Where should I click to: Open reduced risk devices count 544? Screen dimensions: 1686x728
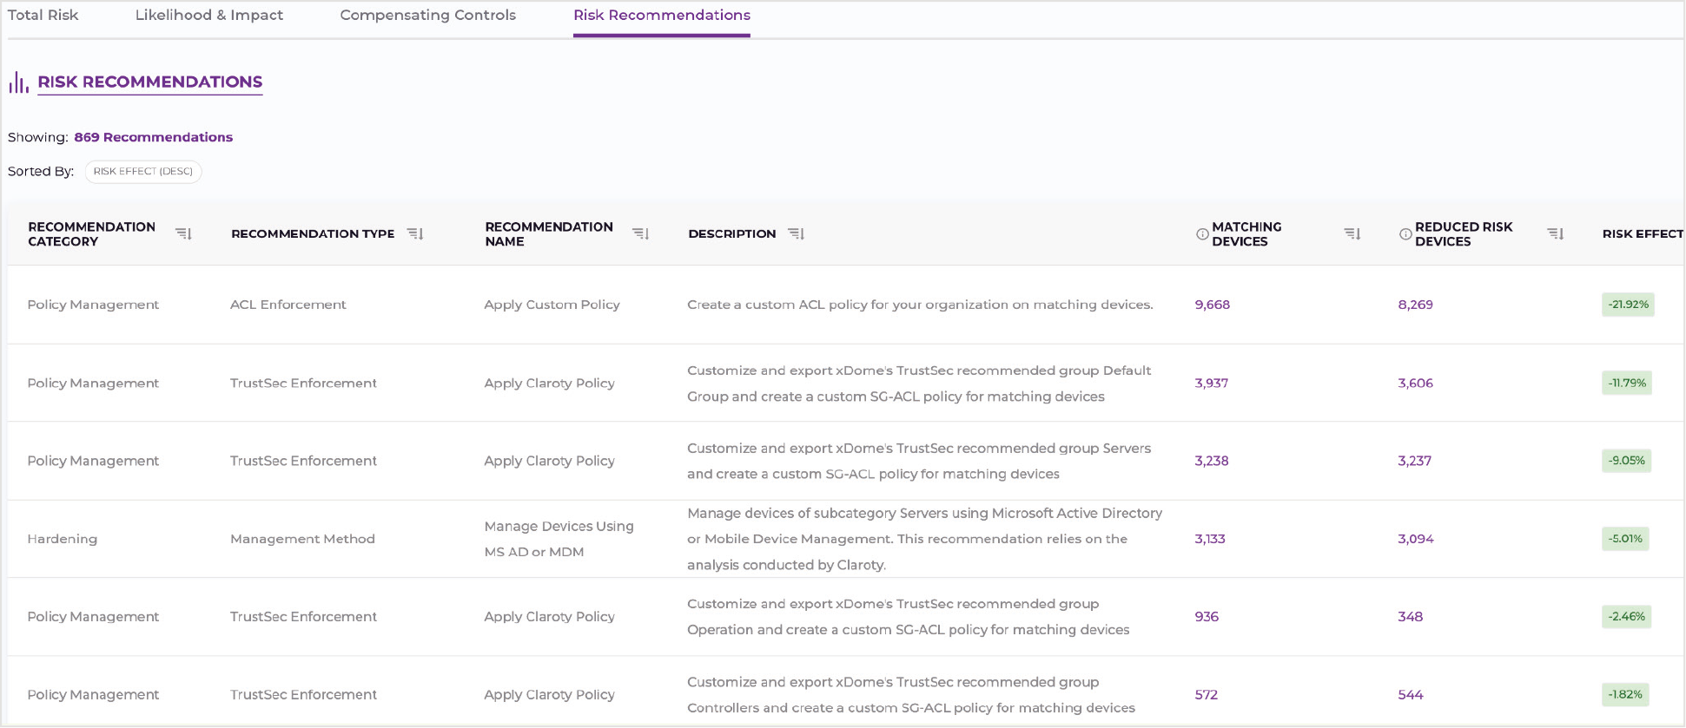[1411, 695]
